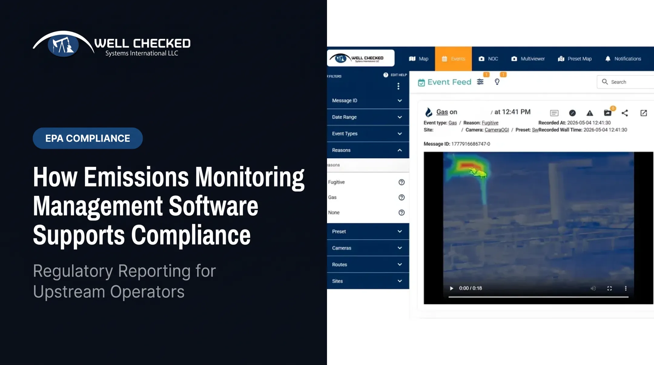Click the CameraOGI camera link
654x365 pixels.
coord(497,130)
